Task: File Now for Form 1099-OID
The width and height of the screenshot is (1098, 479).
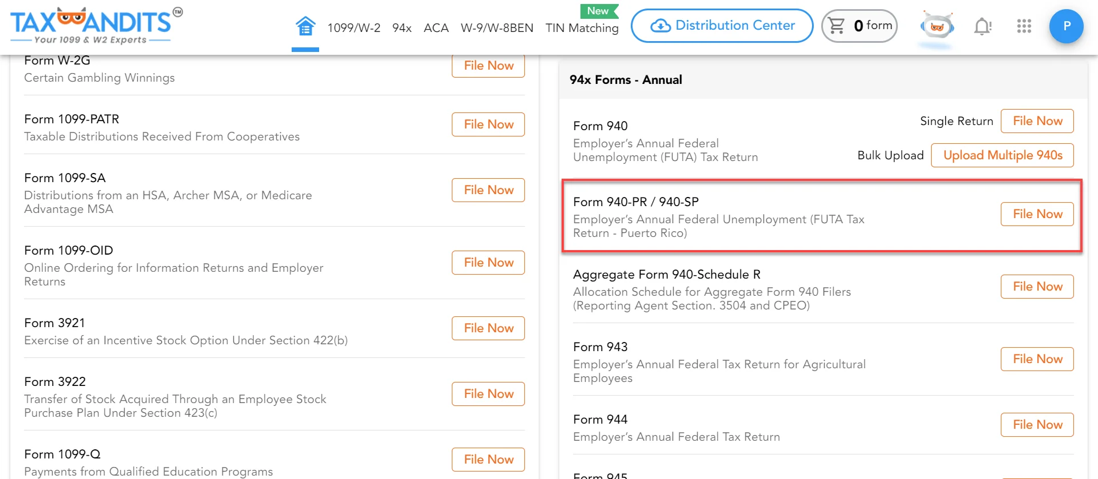Action: point(488,263)
